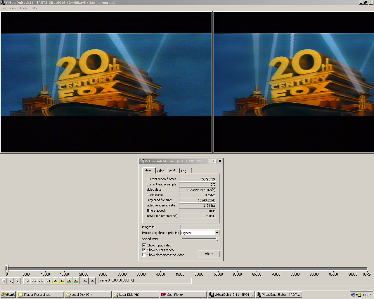Screen dimensions: 374x299
Task: Open the File menu
Action: 4,8
